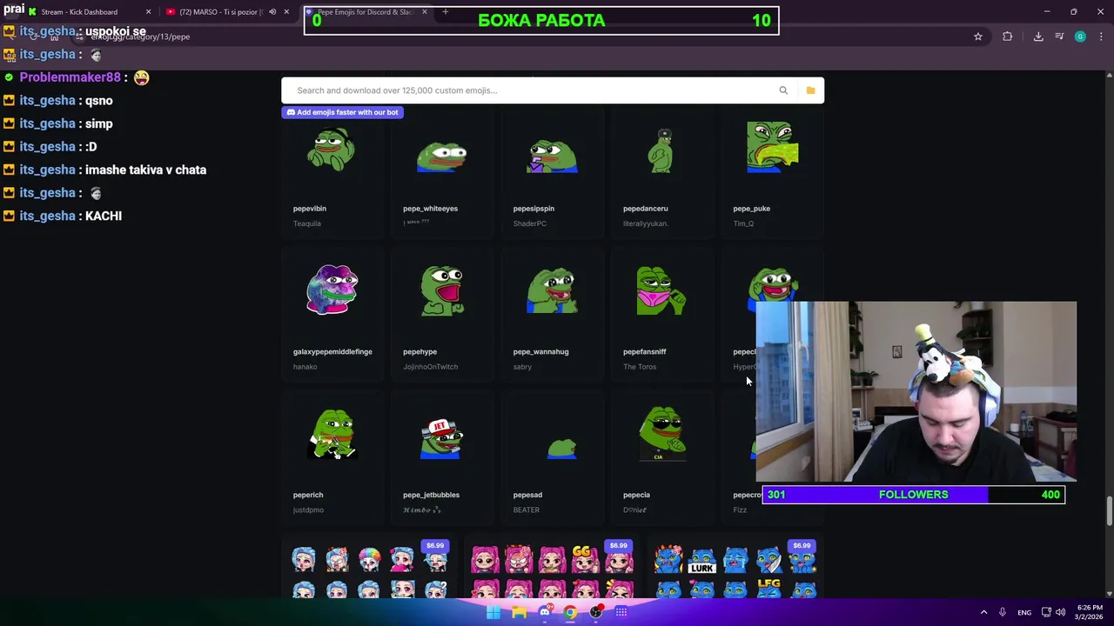Mute the audio on the MARSO tab
This screenshot has height=626, width=1114.
tap(272, 12)
